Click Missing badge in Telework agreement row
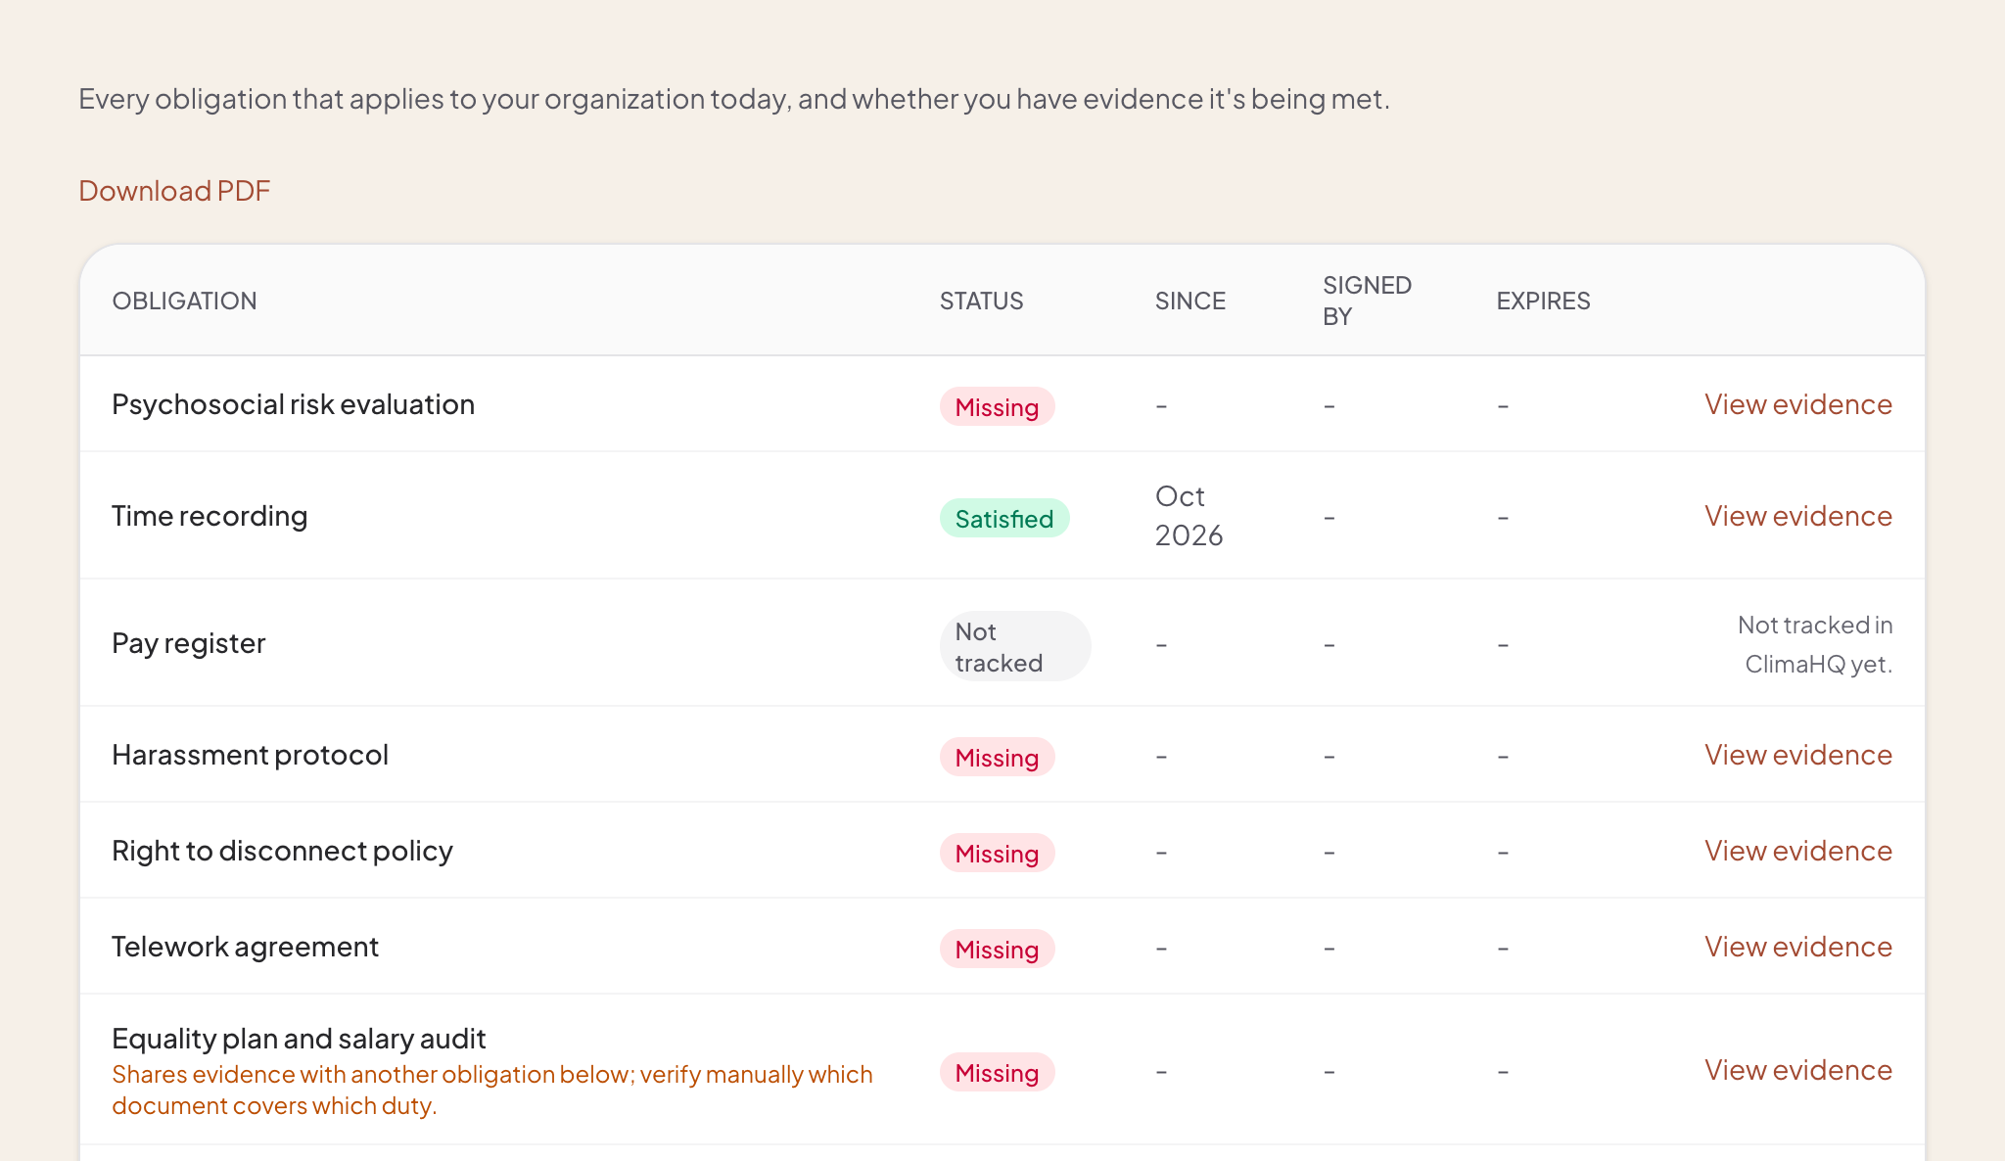This screenshot has height=1161, width=2005. [997, 949]
